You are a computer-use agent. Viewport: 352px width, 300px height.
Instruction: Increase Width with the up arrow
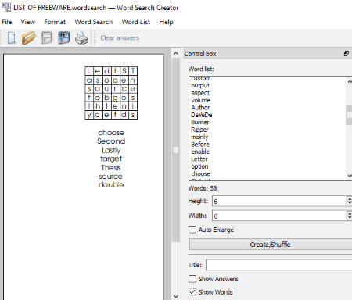pyautogui.click(x=350, y=213)
